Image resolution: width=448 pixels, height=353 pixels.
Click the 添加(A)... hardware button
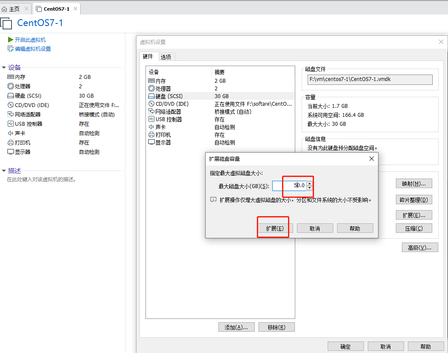coord(236,327)
